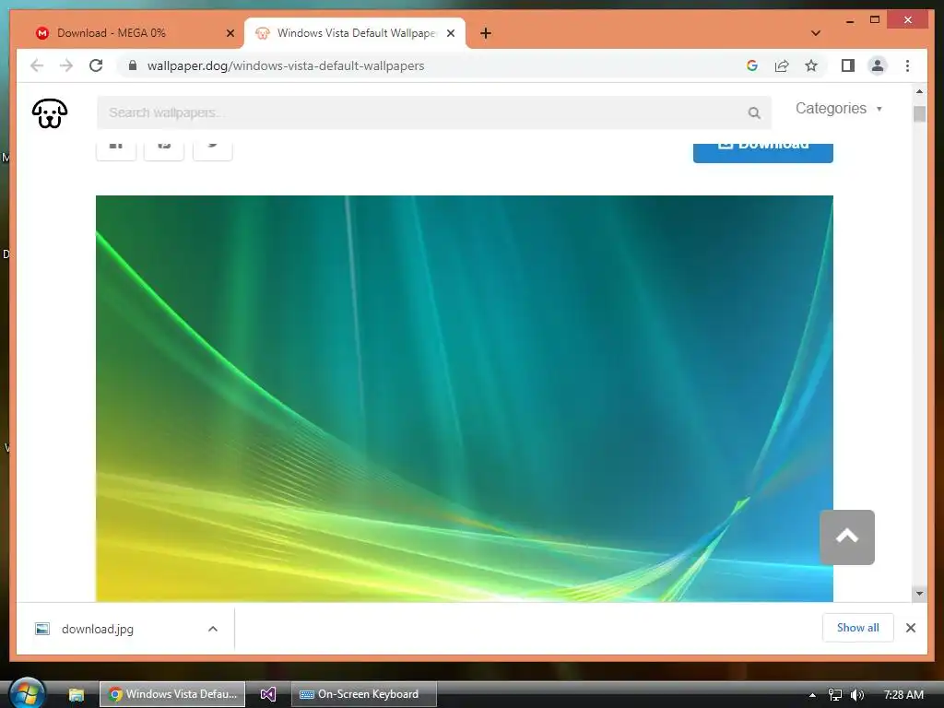Viewport: 944px width, 708px height.
Task: Close the downloads bar
Action: point(910,628)
